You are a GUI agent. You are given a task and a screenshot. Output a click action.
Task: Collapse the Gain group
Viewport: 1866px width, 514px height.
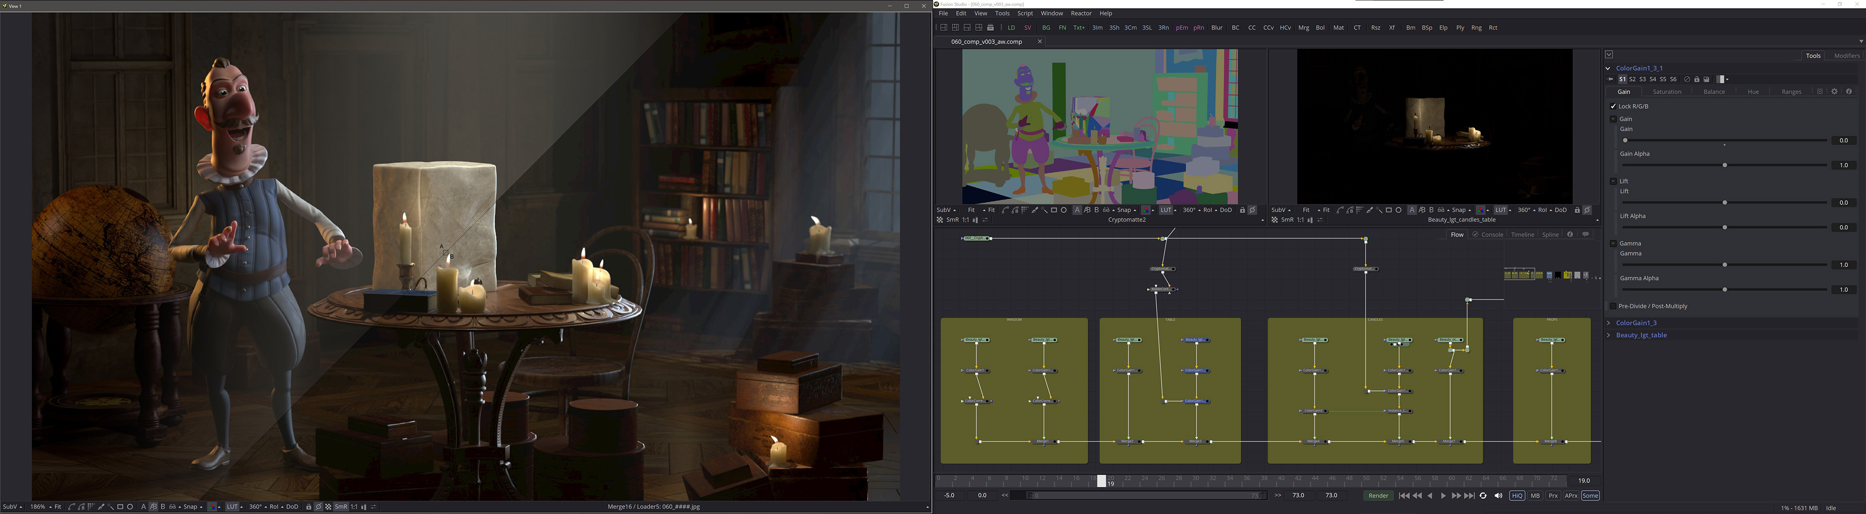coord(1613,119)
